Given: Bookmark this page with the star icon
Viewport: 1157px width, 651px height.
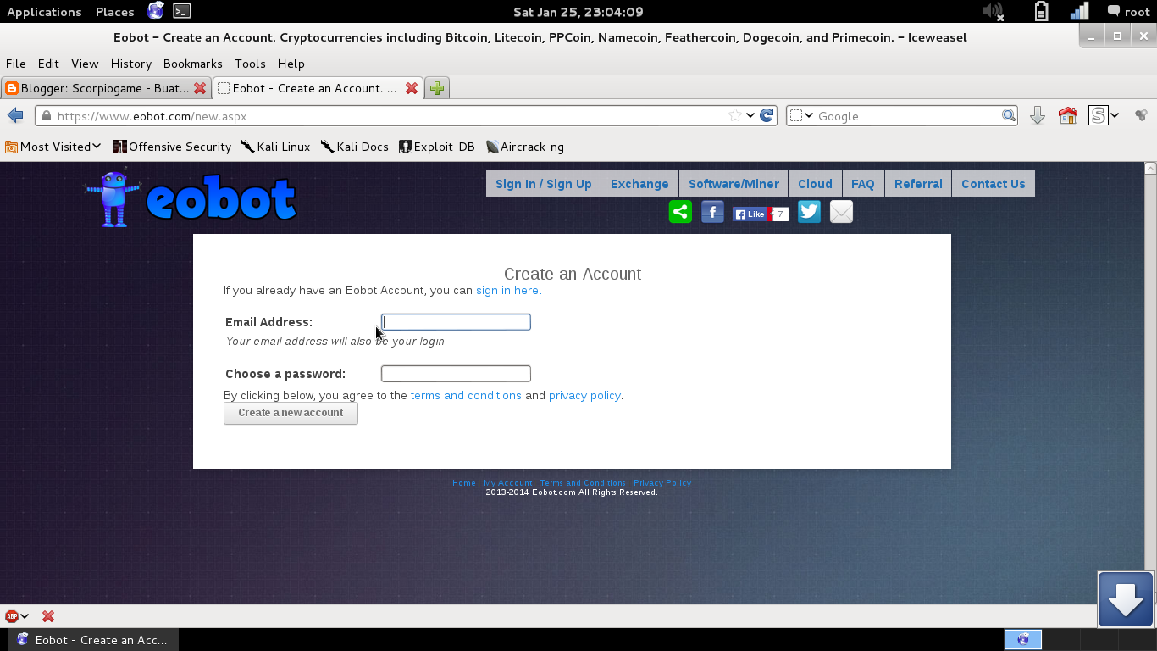Looking at the screenshot, I should point(735,115).
